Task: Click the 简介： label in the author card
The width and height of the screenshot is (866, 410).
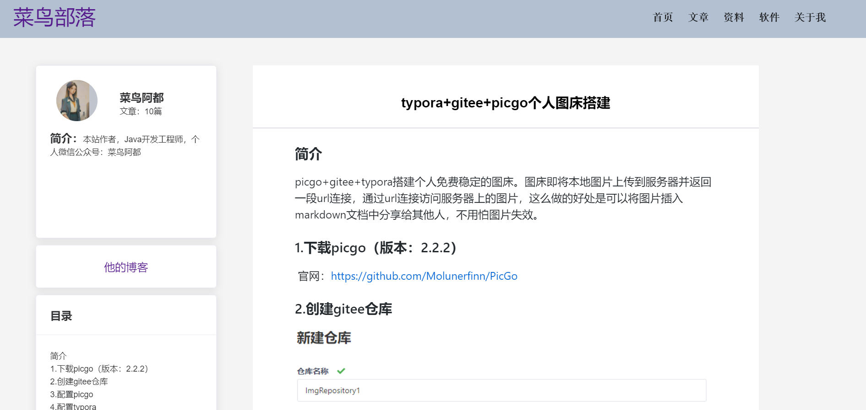Action: click(64, 138)
